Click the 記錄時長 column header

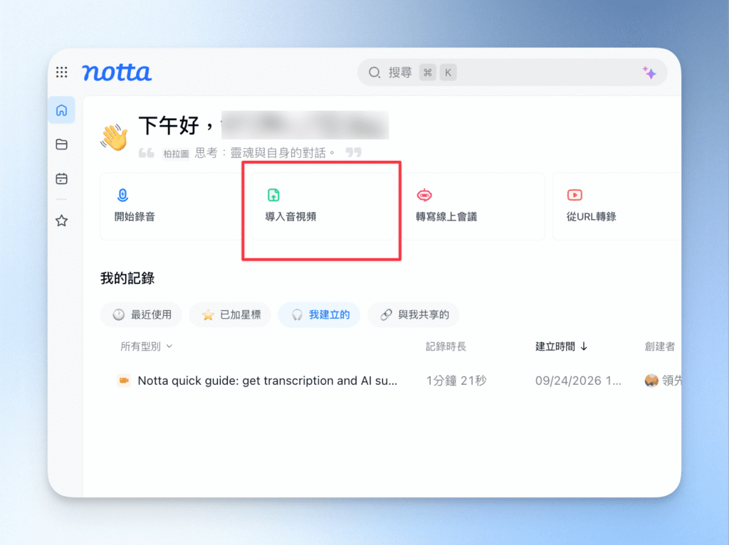(x=446, y=346)
